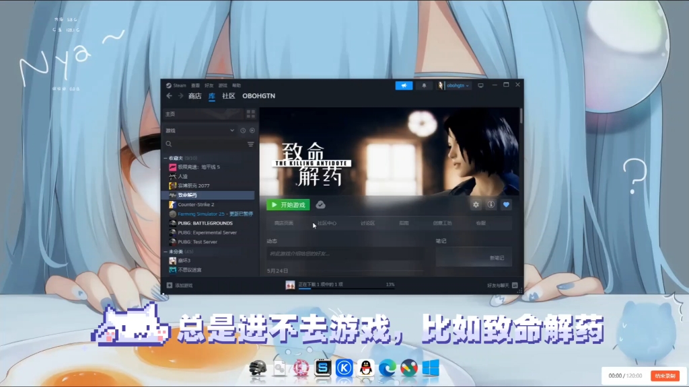Show game info icon
Image resolution: width=689 pixels, height=387 pixels.
[491, 204]
